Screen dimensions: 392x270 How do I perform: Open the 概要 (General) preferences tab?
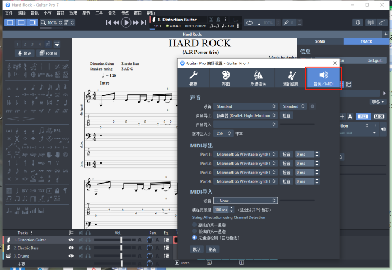193,78
